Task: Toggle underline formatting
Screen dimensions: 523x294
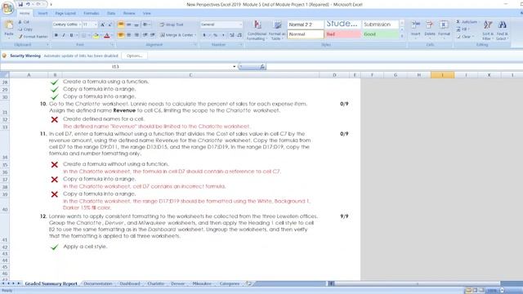Action: click(x=71, y=35)
